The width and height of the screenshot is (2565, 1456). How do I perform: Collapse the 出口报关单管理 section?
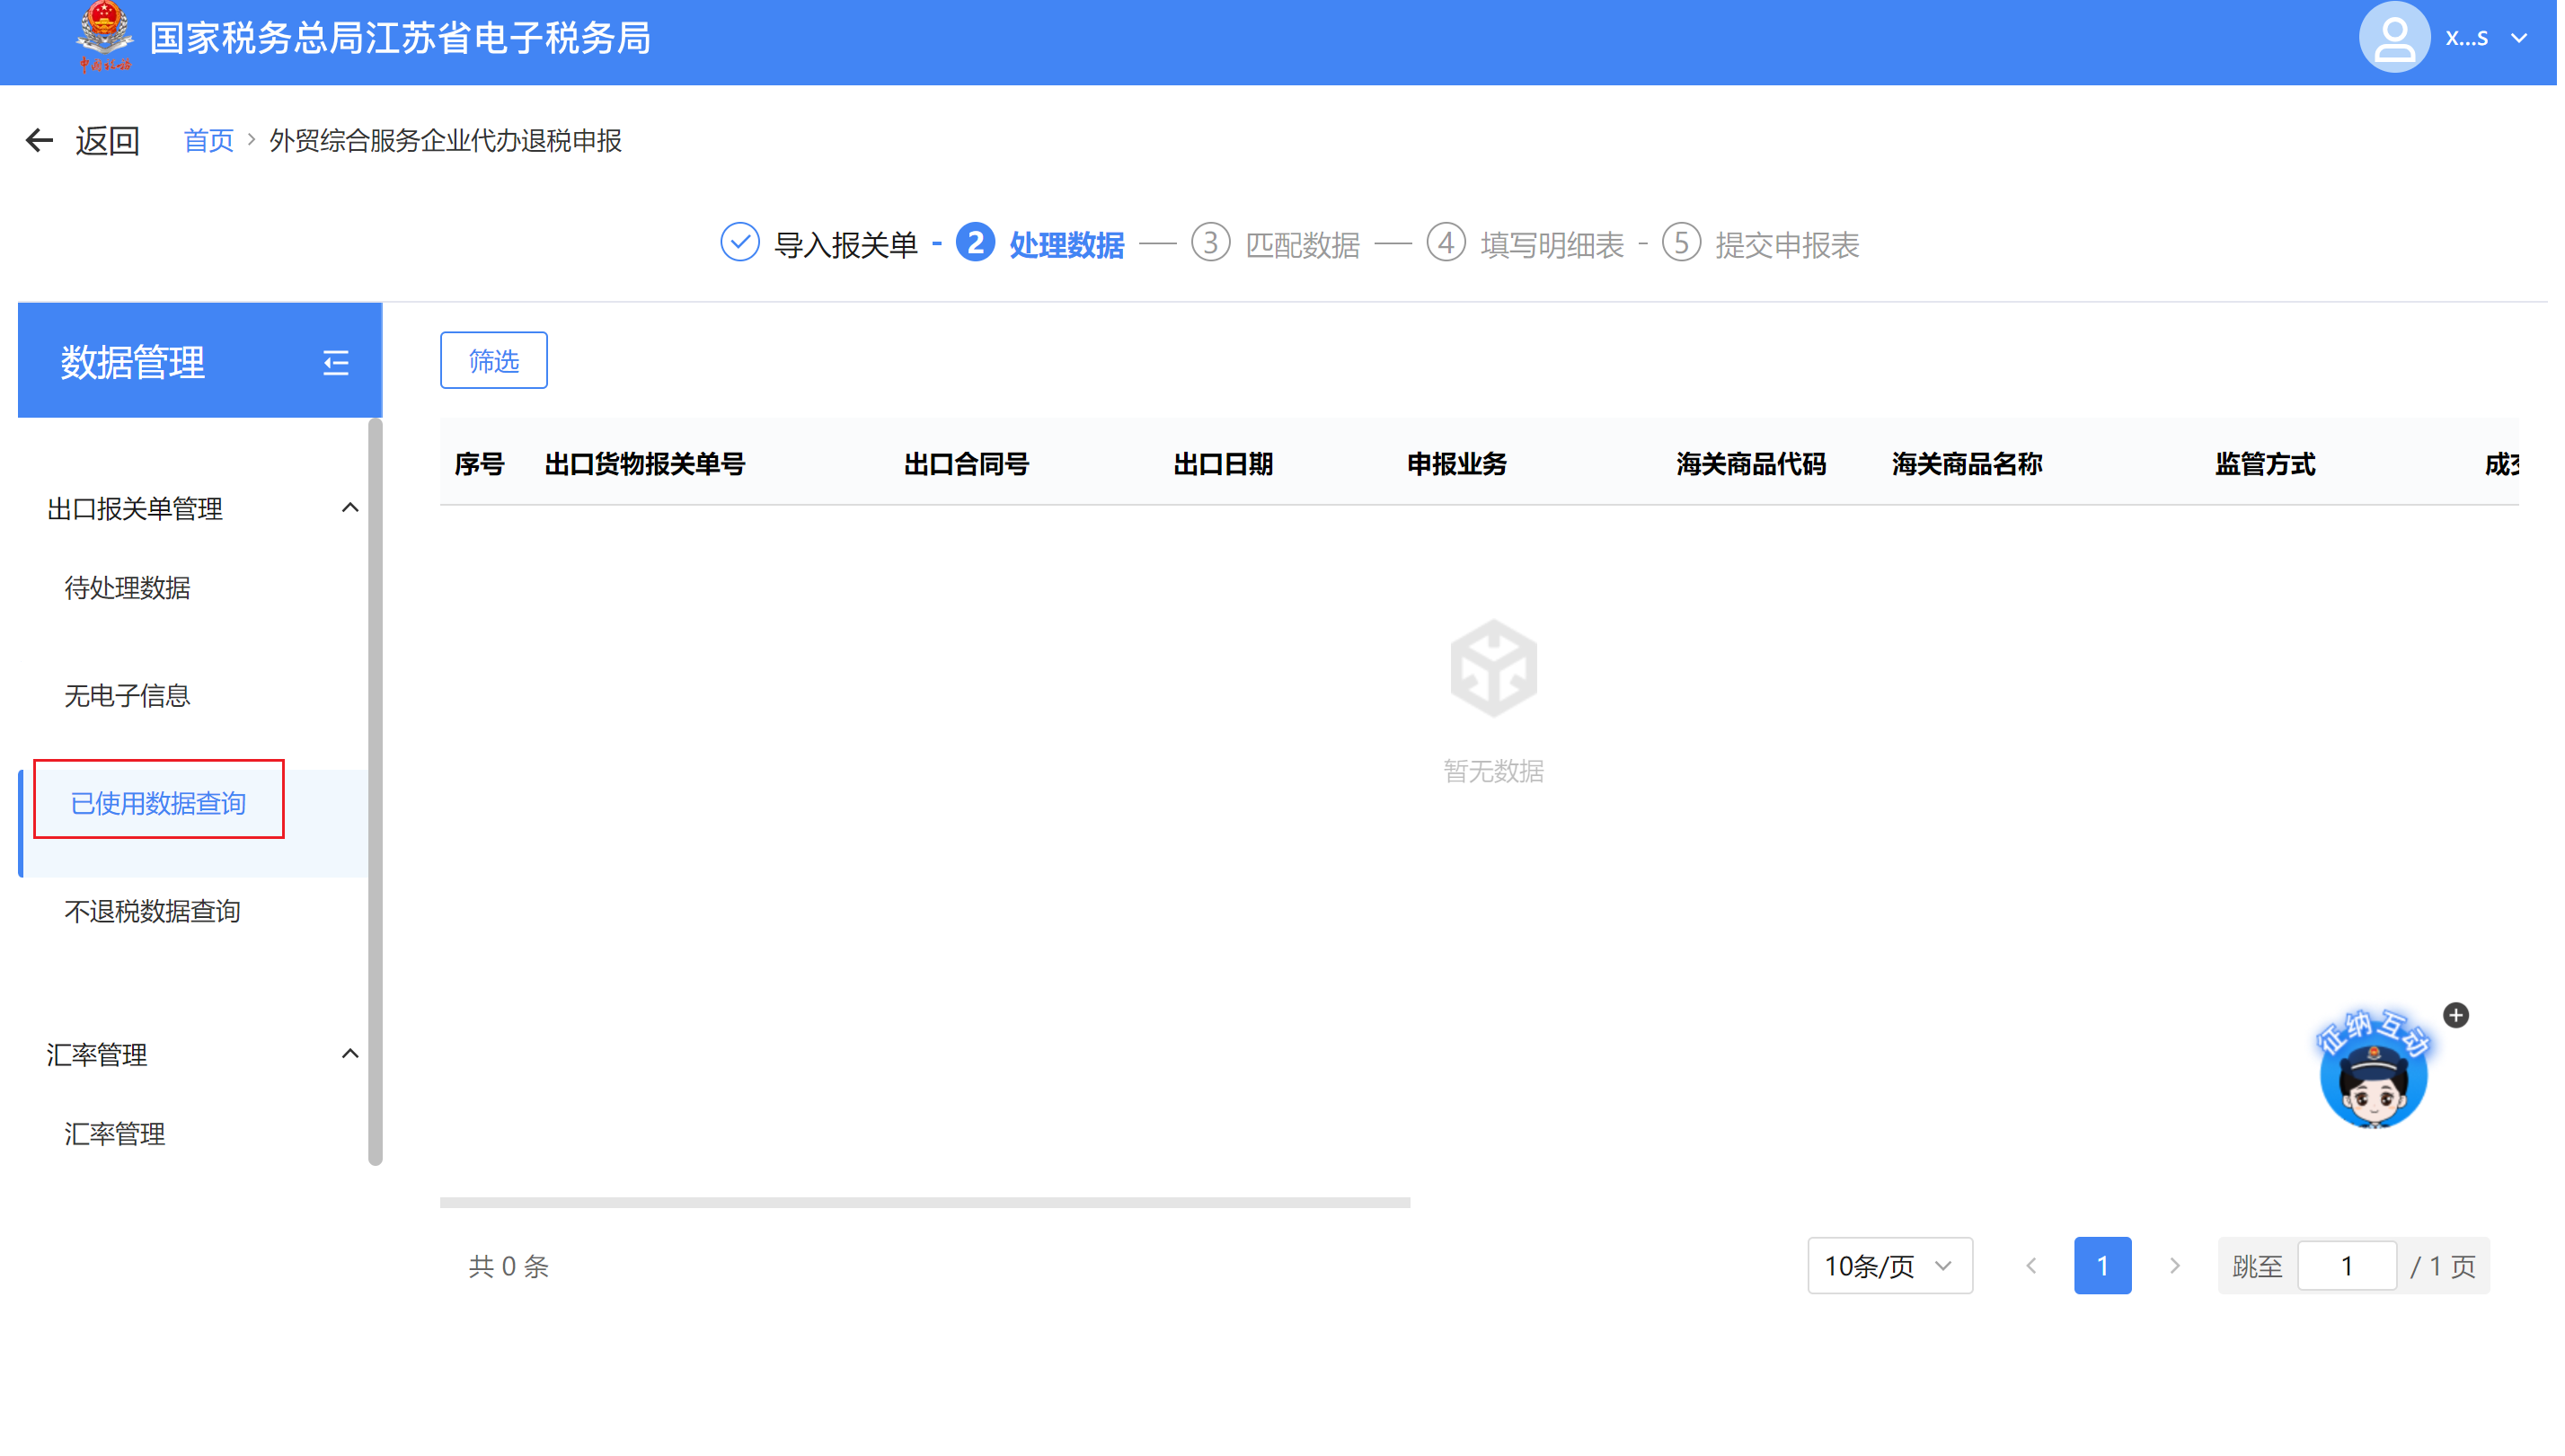[351, 509]
